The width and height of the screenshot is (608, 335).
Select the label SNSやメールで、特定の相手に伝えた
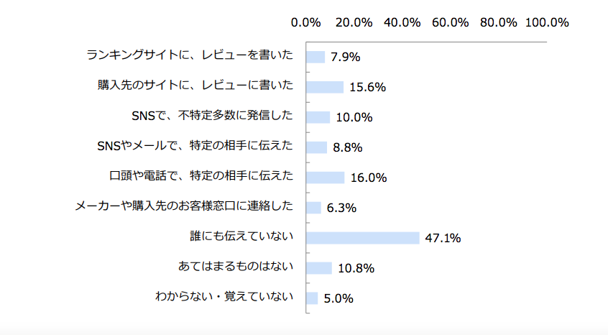[x=195, y=146]
